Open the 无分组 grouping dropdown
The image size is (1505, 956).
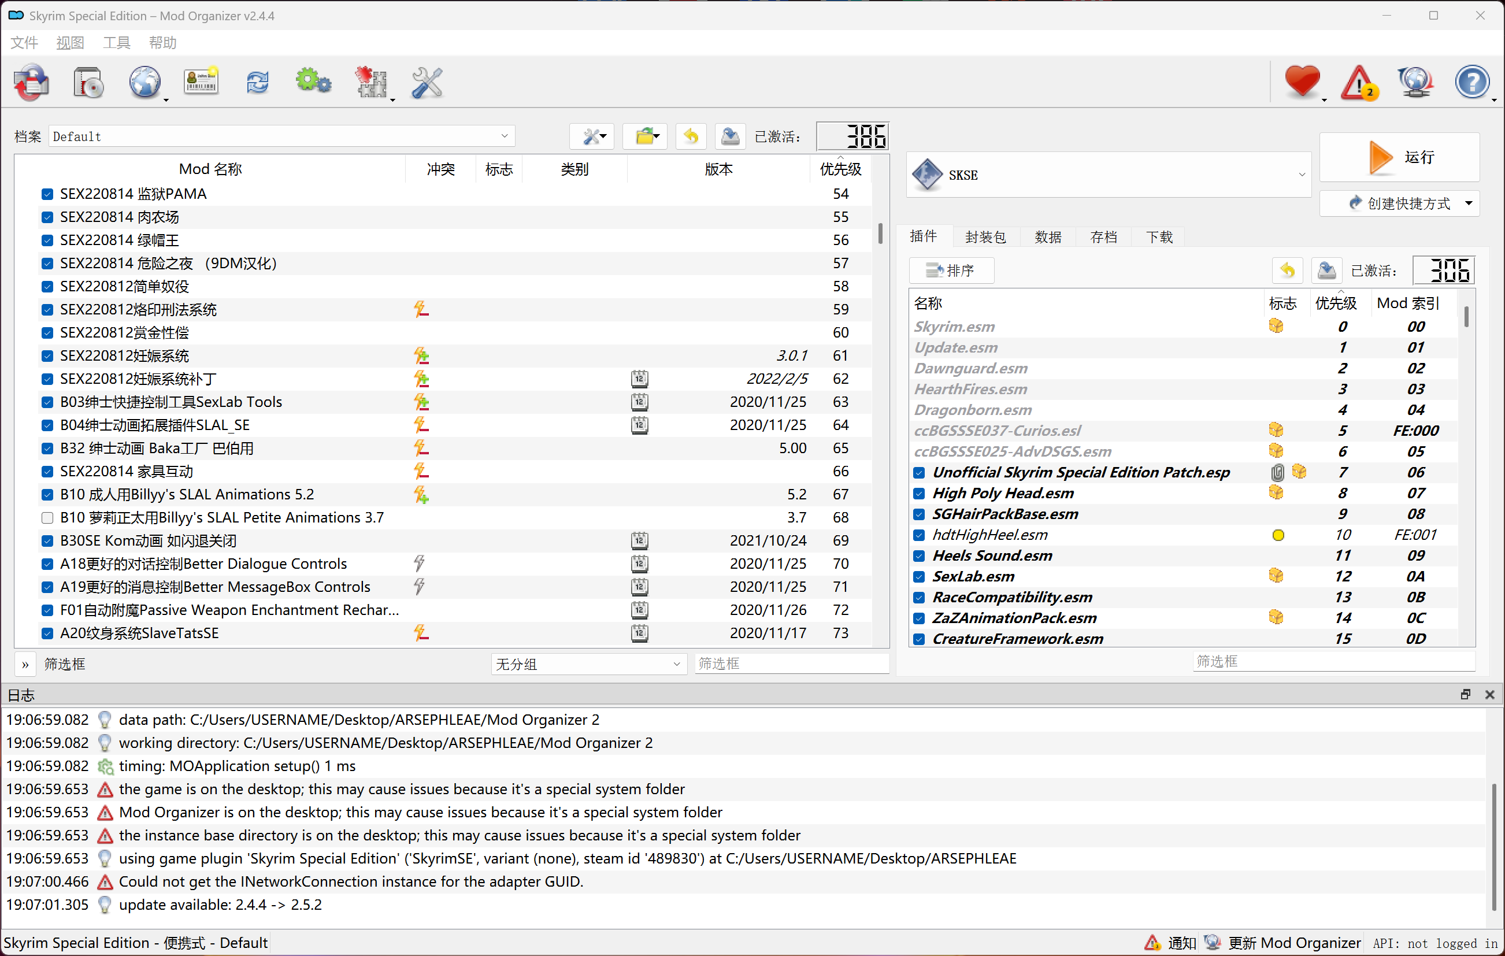(588, 664)
